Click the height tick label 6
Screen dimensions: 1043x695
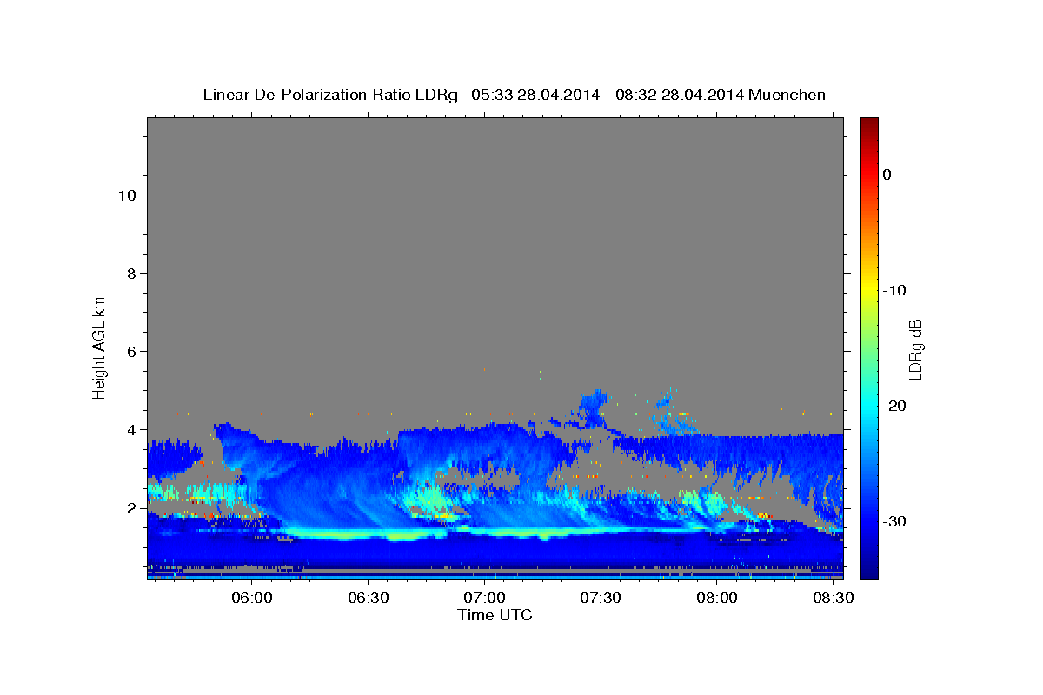pyautogui.click(x=132, y=352)
